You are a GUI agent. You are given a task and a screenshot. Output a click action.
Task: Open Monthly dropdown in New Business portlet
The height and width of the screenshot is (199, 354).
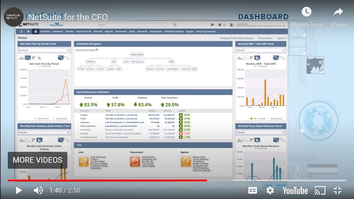tap(44, 132)
